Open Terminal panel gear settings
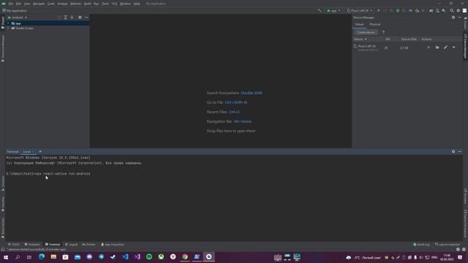Image resolution: width=468 pixels, height=263 pixels. pyautogui.click(x=453, y=152)
